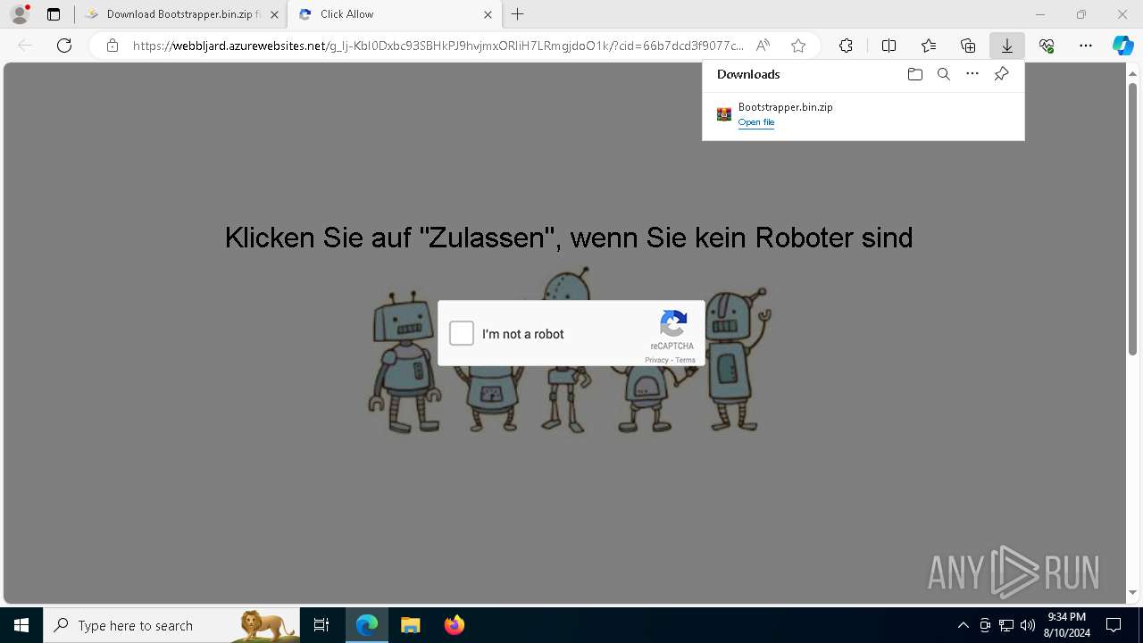
Task: Open the browser profile icon
Action: pos(20,14)
